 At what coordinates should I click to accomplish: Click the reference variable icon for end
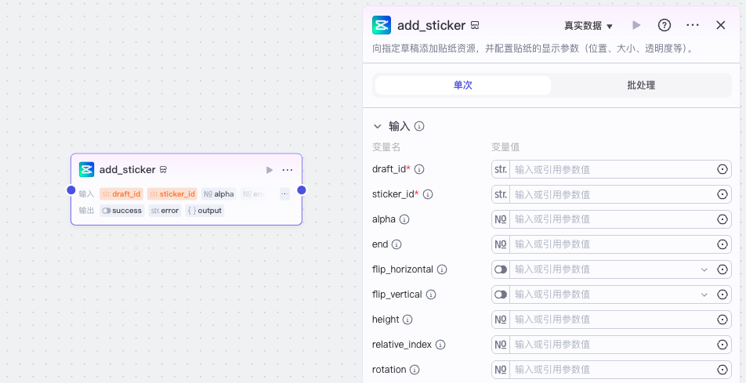point(722,244)
